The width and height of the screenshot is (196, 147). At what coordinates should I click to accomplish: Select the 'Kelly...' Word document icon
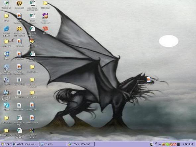(x=32, y=57)
